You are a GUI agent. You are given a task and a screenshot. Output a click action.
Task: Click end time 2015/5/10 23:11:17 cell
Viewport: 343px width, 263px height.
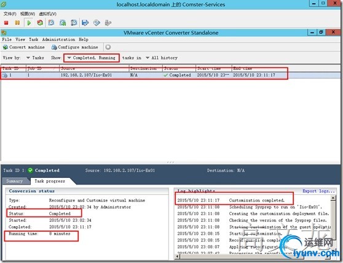tap(254, 75)
